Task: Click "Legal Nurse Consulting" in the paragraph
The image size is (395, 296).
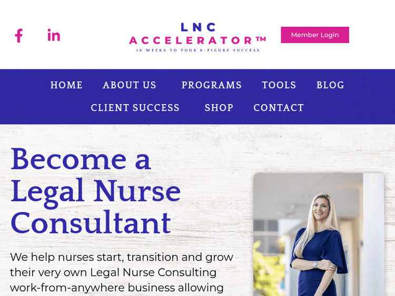Action: [153, 273]
